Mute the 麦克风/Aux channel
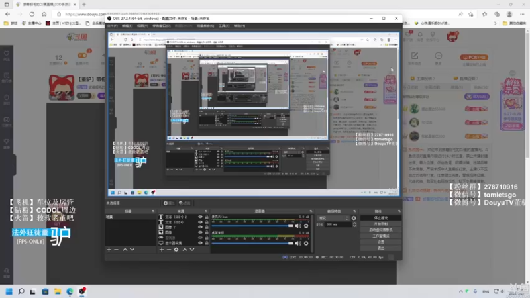 [297, 226]
